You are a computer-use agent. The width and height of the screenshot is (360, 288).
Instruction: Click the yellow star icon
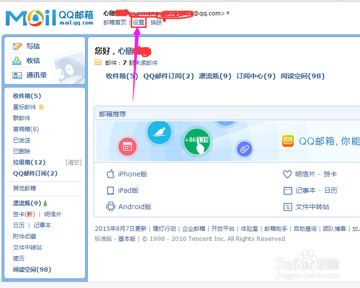point(41,107)
